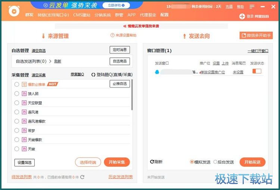The width and height of the screenshot is (280, 190).
Task: Open the 分销系统 menu
Action: point(103,15)
